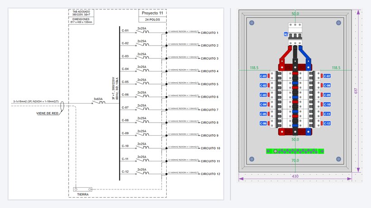Select the 50.0 dimension at panel top
The width and height of the screenshot is (371, 208).
(x=295, y=14)
